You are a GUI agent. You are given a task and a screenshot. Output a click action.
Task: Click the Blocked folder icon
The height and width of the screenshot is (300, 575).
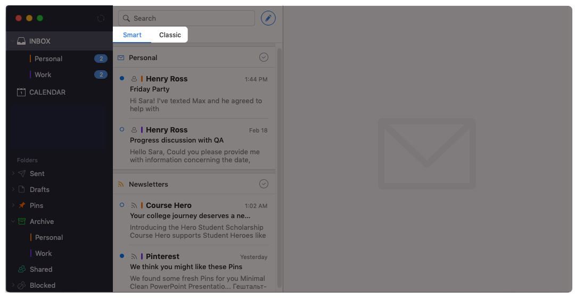click(22, 285)
